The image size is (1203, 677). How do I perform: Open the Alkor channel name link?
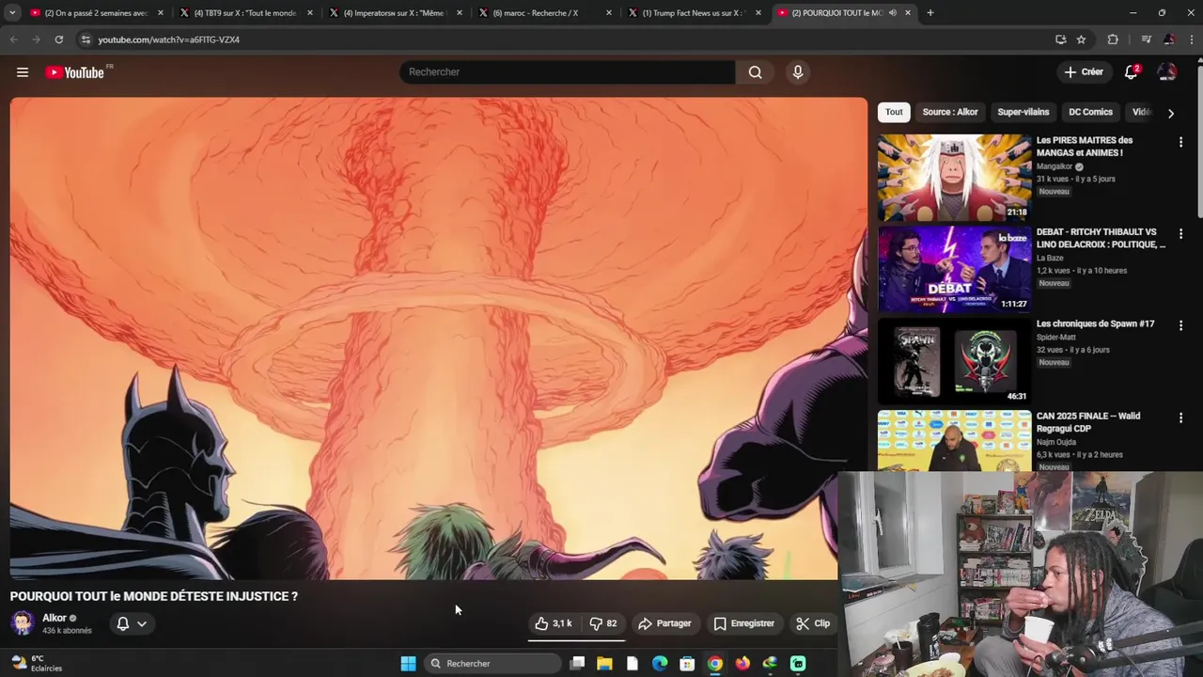pyautogui.click(x=55, y=618)
